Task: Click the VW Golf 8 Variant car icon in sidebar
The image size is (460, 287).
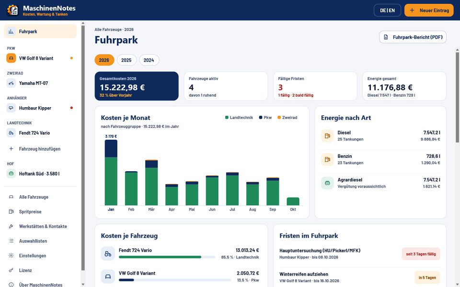Action: click(11, 58)
